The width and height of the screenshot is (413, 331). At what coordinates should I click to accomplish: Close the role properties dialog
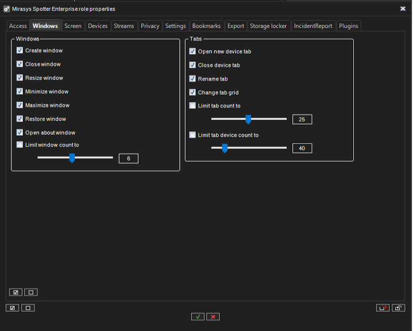(x=403, y=9)
